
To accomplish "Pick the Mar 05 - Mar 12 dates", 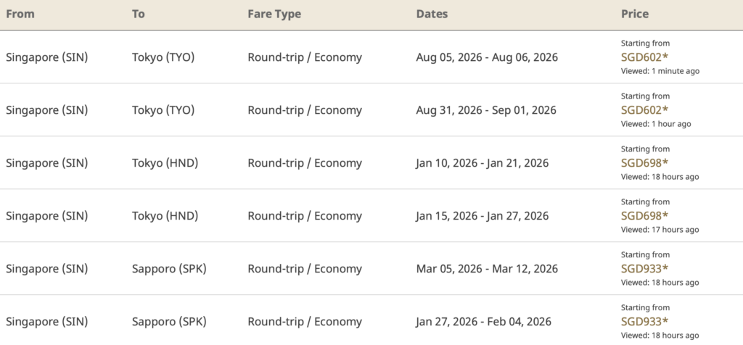I will pyautogui.click(x=487, y=269).
